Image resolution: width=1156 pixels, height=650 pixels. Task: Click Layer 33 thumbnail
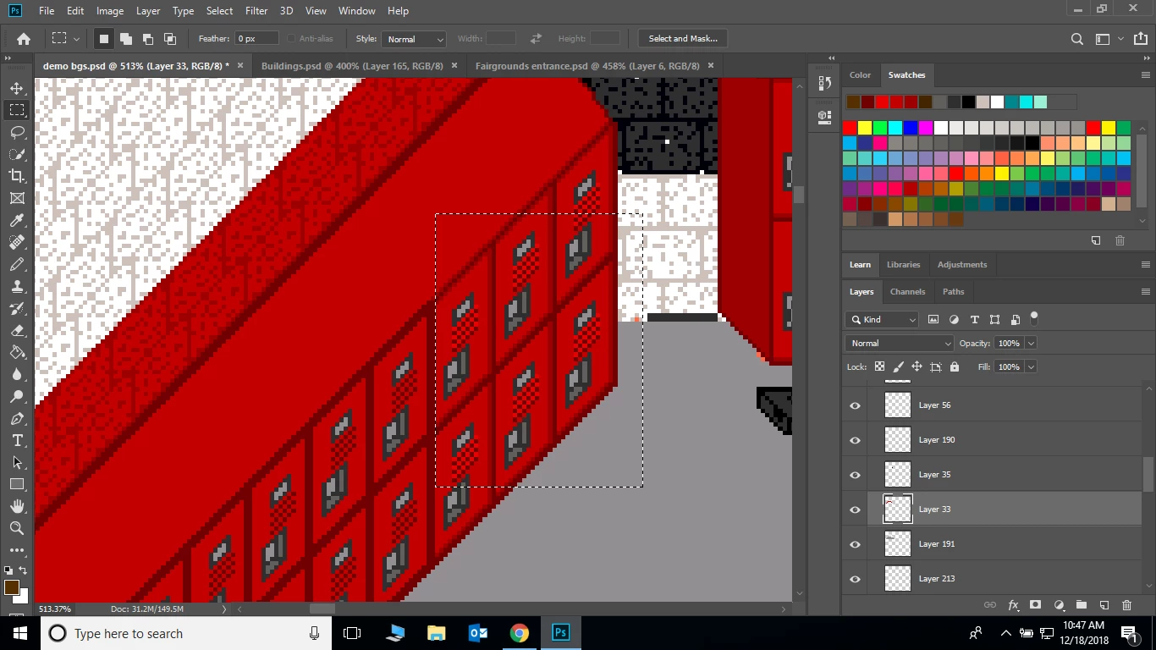coord(897,510)
